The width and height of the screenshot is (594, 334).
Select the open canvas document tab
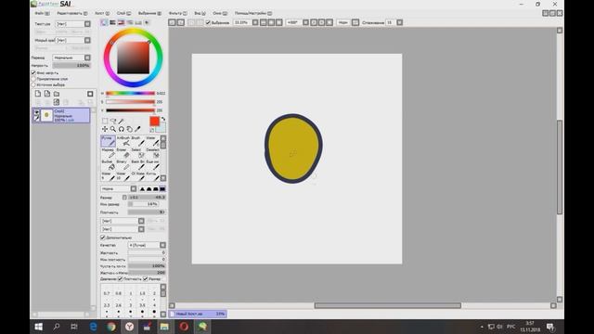pyautogui.click(x=198, y=314)
